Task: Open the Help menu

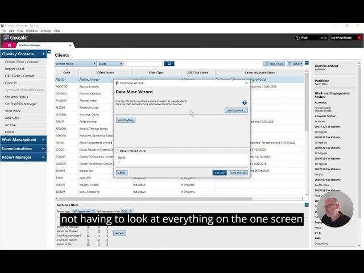Action: 57,31
